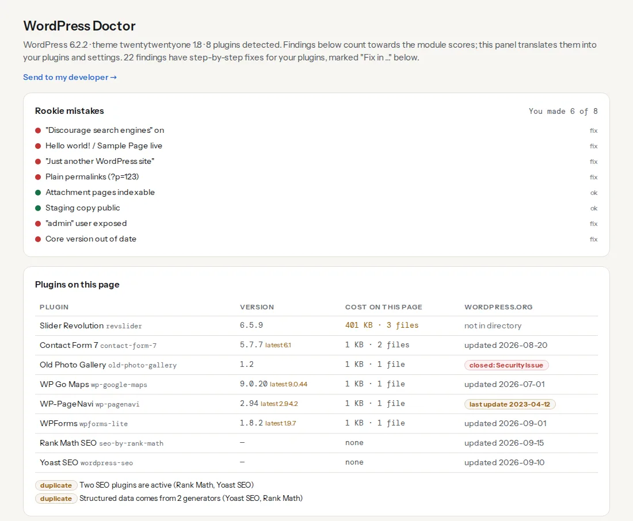Click "updated 2026-09-15" date cell
This screenshot has width=633, height=521.
pyautogui.click(x=504, y=443)
